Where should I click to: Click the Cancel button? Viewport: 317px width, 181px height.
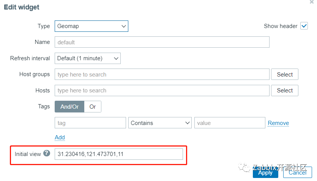pyautogui.click(x=297, y=173)
